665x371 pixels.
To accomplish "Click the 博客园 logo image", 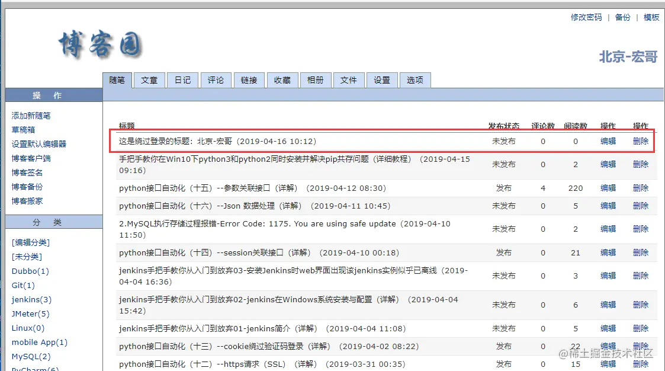I will pos(100,44).
